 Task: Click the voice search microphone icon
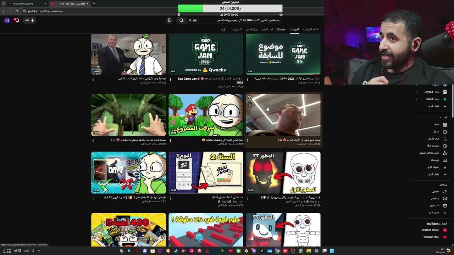(x=169, y=20)
